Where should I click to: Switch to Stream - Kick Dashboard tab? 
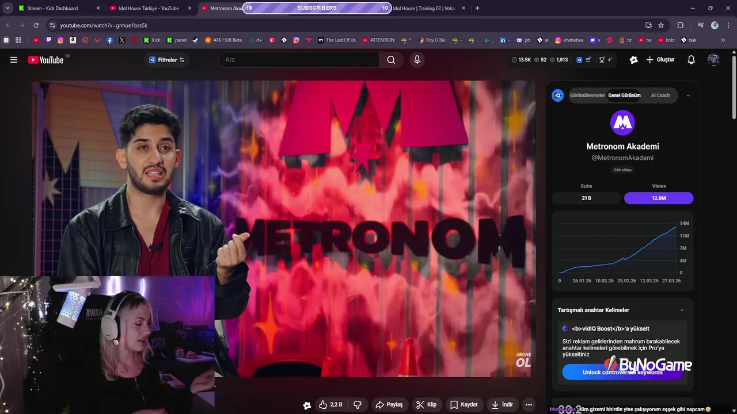pos(59,8)
